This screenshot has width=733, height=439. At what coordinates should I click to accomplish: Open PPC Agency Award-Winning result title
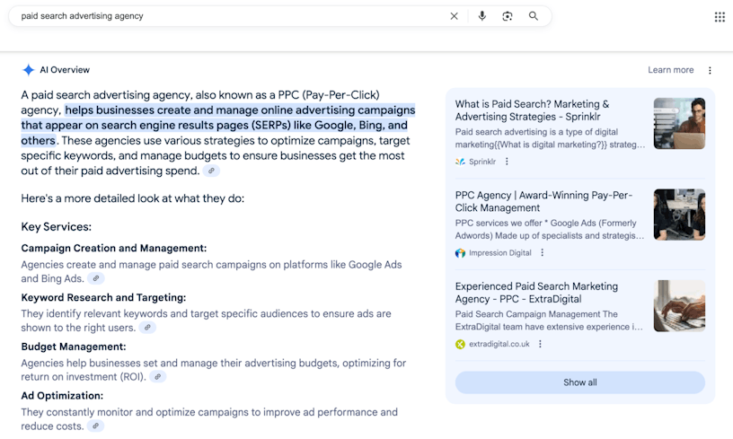tap(543, 201)
